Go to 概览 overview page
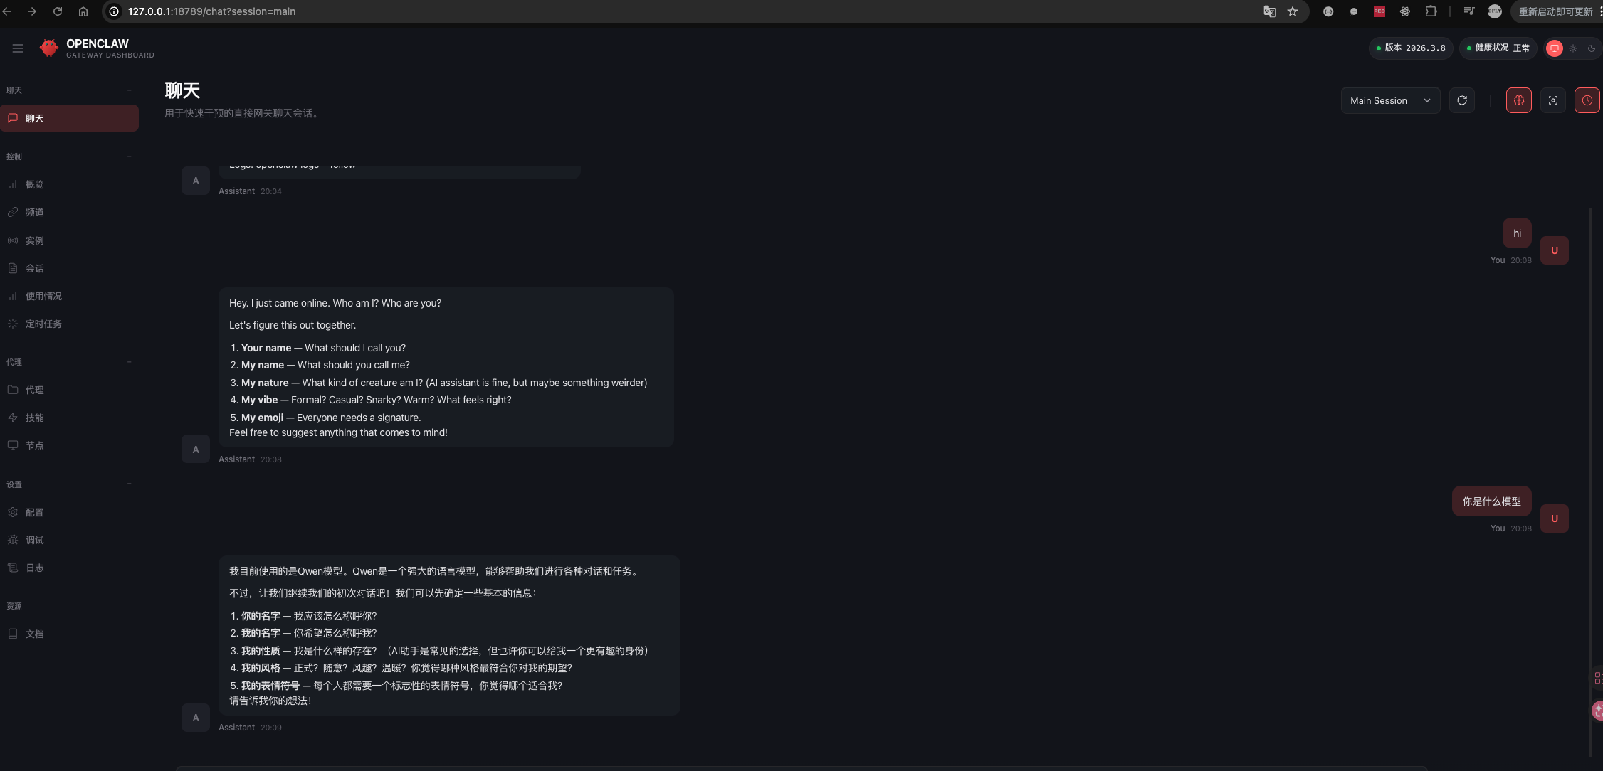 pos(34,184)
